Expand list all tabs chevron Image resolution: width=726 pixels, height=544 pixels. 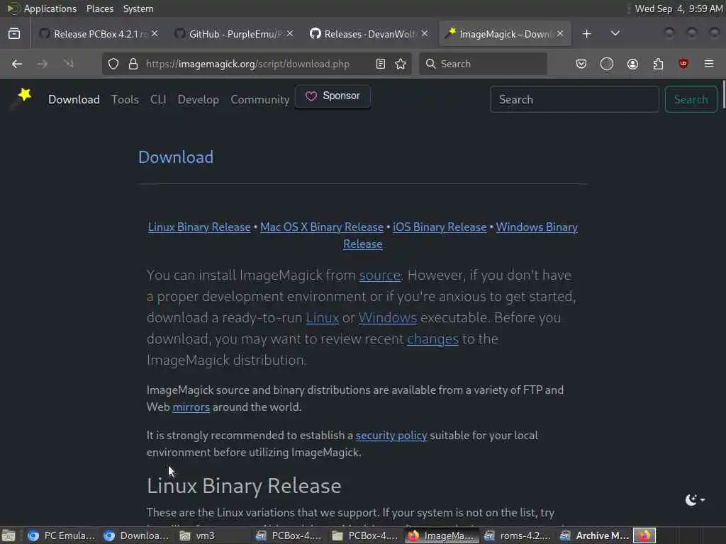point(615,34)
